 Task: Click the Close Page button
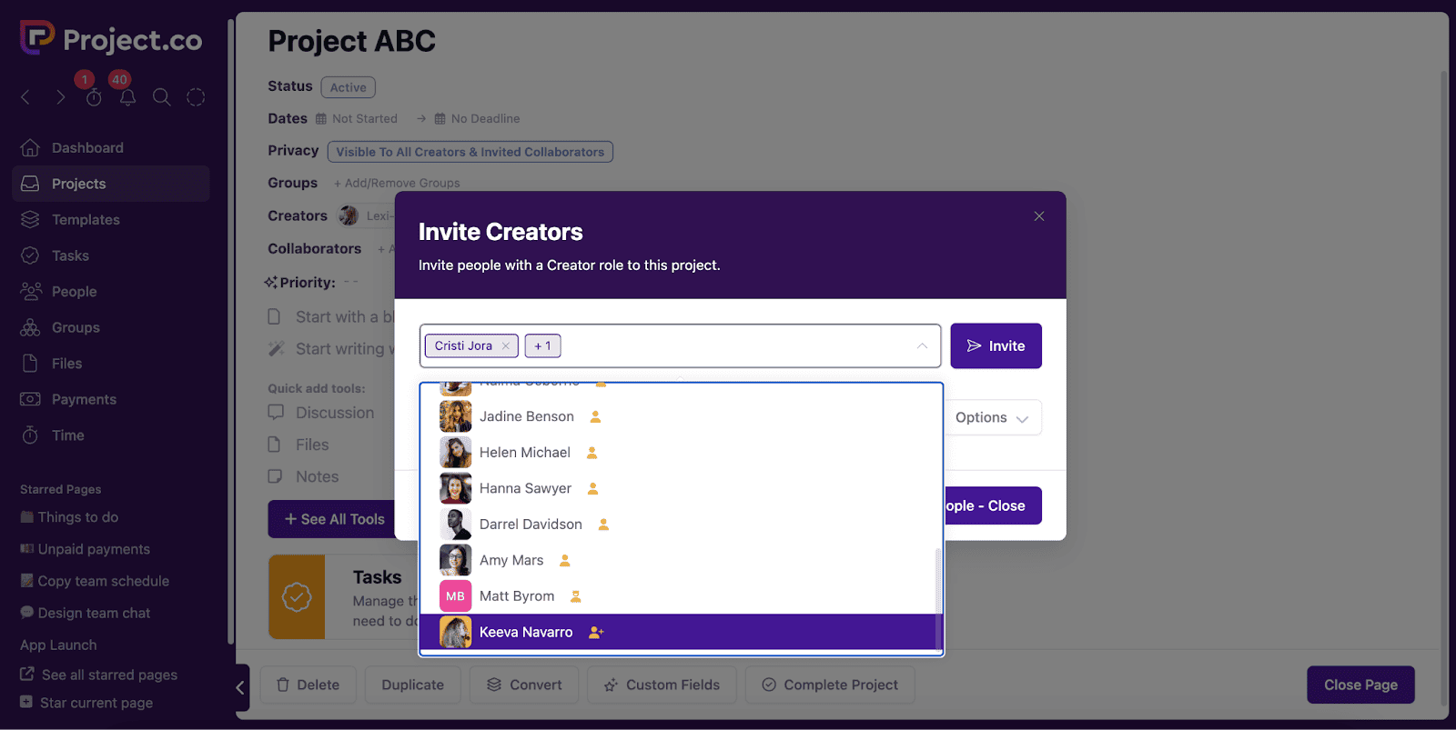1360,685
